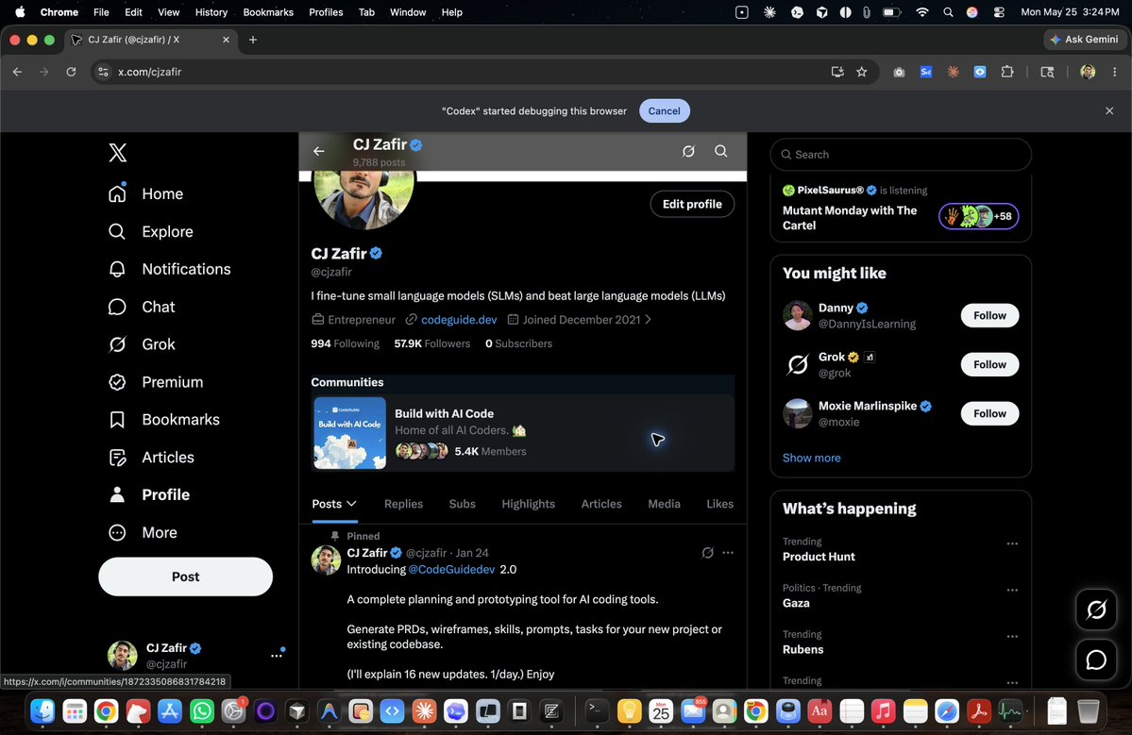Click the install app icon in address bar
This screenshot has width=1132, height=735.
pyautogui.click(x=837, y=72)
